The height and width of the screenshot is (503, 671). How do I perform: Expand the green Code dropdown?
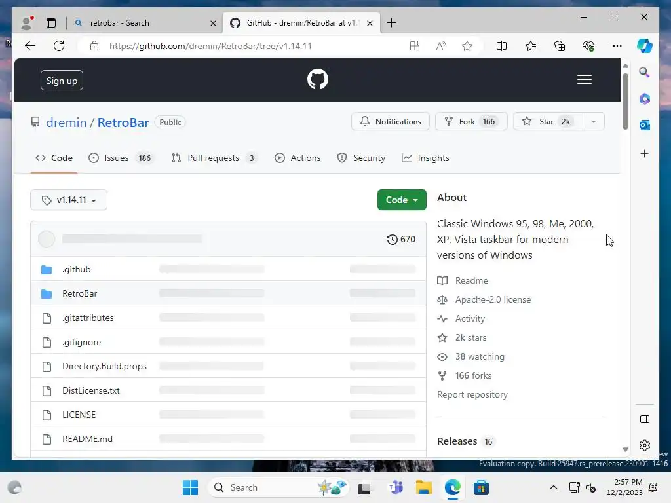click(x=402, y=200)
